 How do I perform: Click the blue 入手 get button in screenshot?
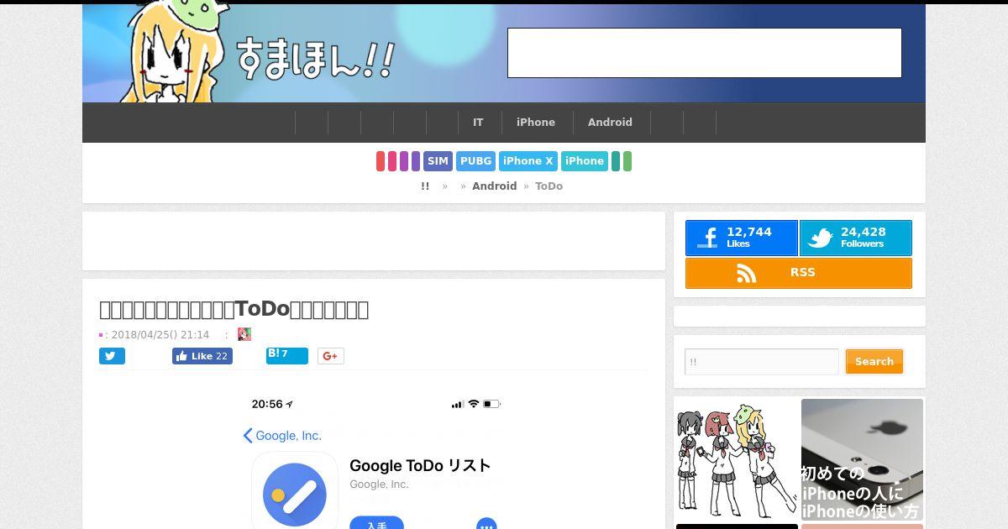[x=376, y=523]
